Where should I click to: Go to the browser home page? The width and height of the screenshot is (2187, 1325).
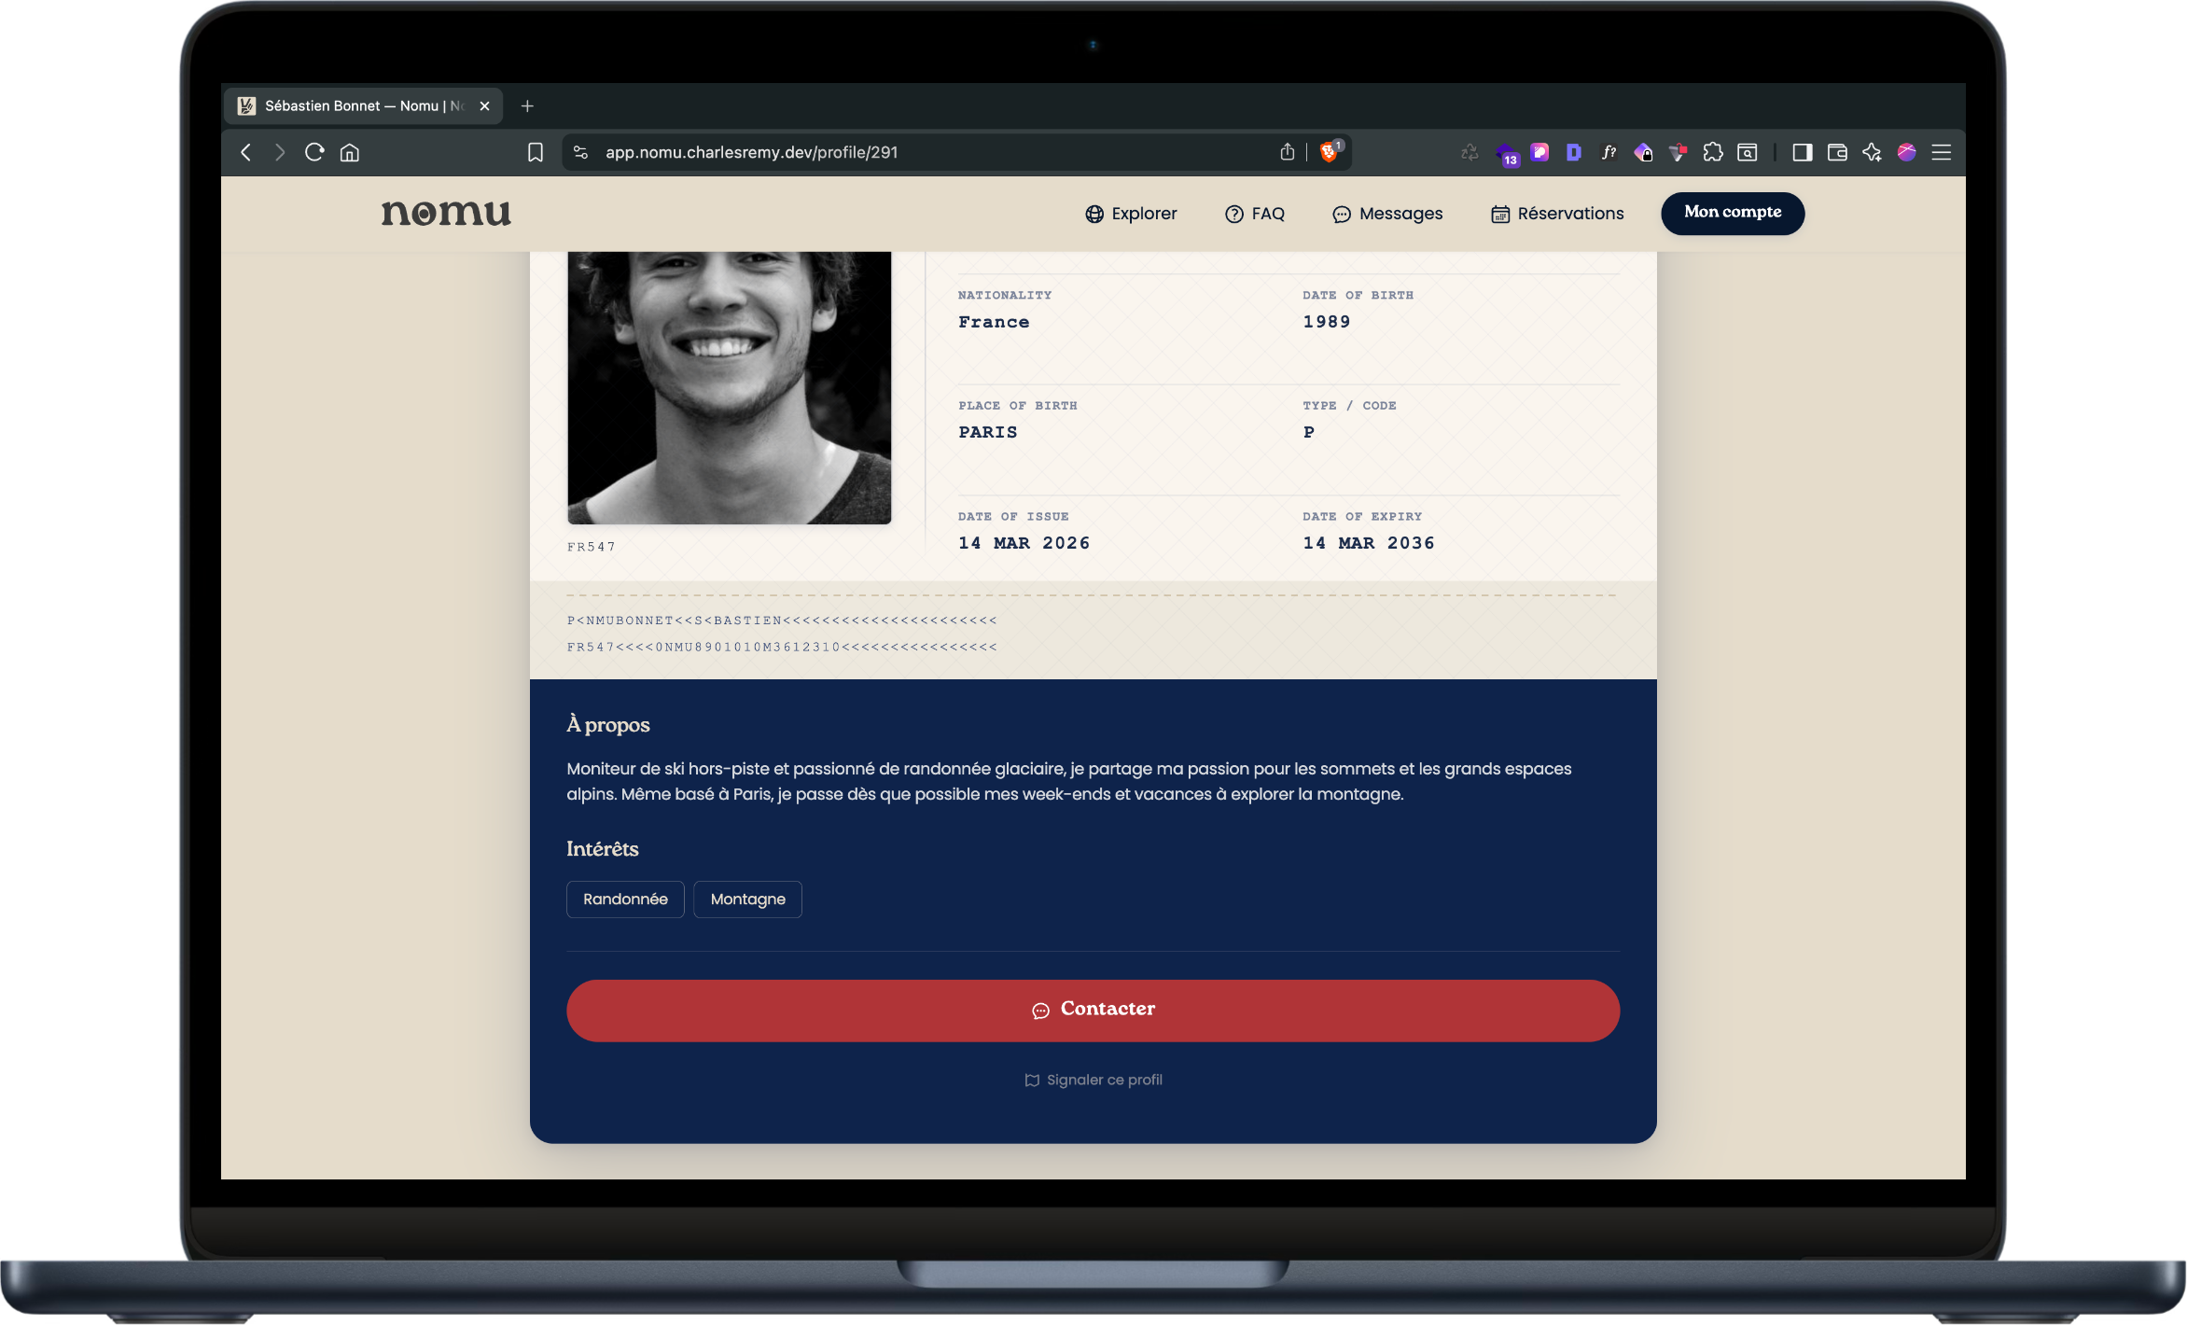[350, 152]
